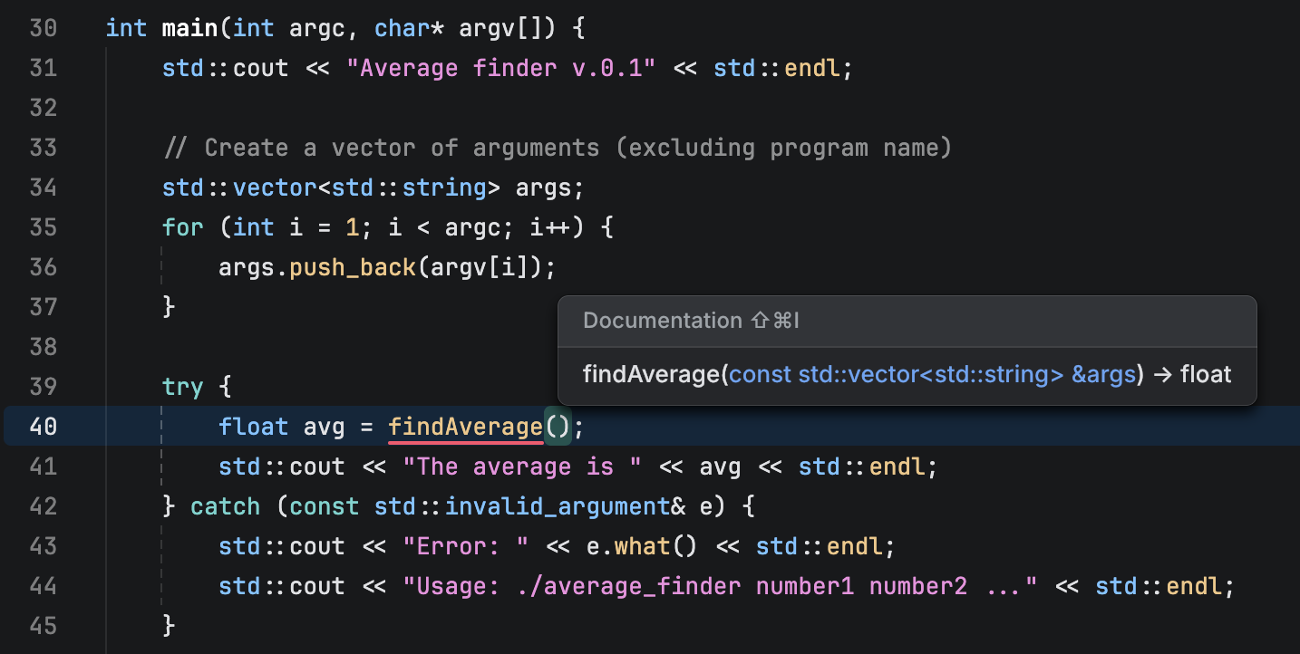Select the std::invalid_argument type name
This screenshot has width=1300, height=654.
click(558, 506)
